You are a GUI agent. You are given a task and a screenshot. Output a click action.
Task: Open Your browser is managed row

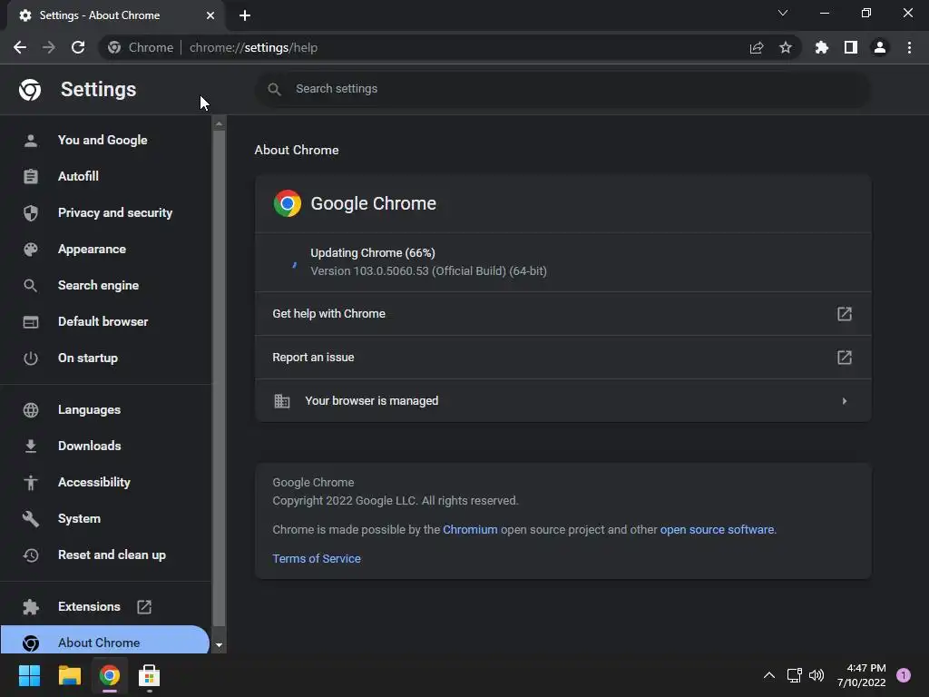562,401
